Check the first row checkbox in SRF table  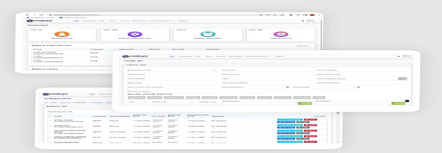50,121
